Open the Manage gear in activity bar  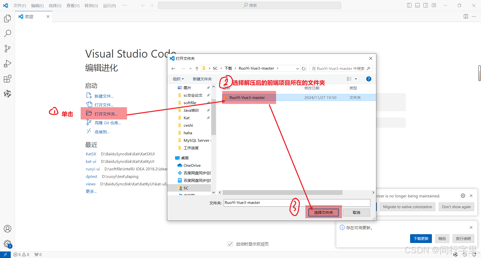[8, 243]
